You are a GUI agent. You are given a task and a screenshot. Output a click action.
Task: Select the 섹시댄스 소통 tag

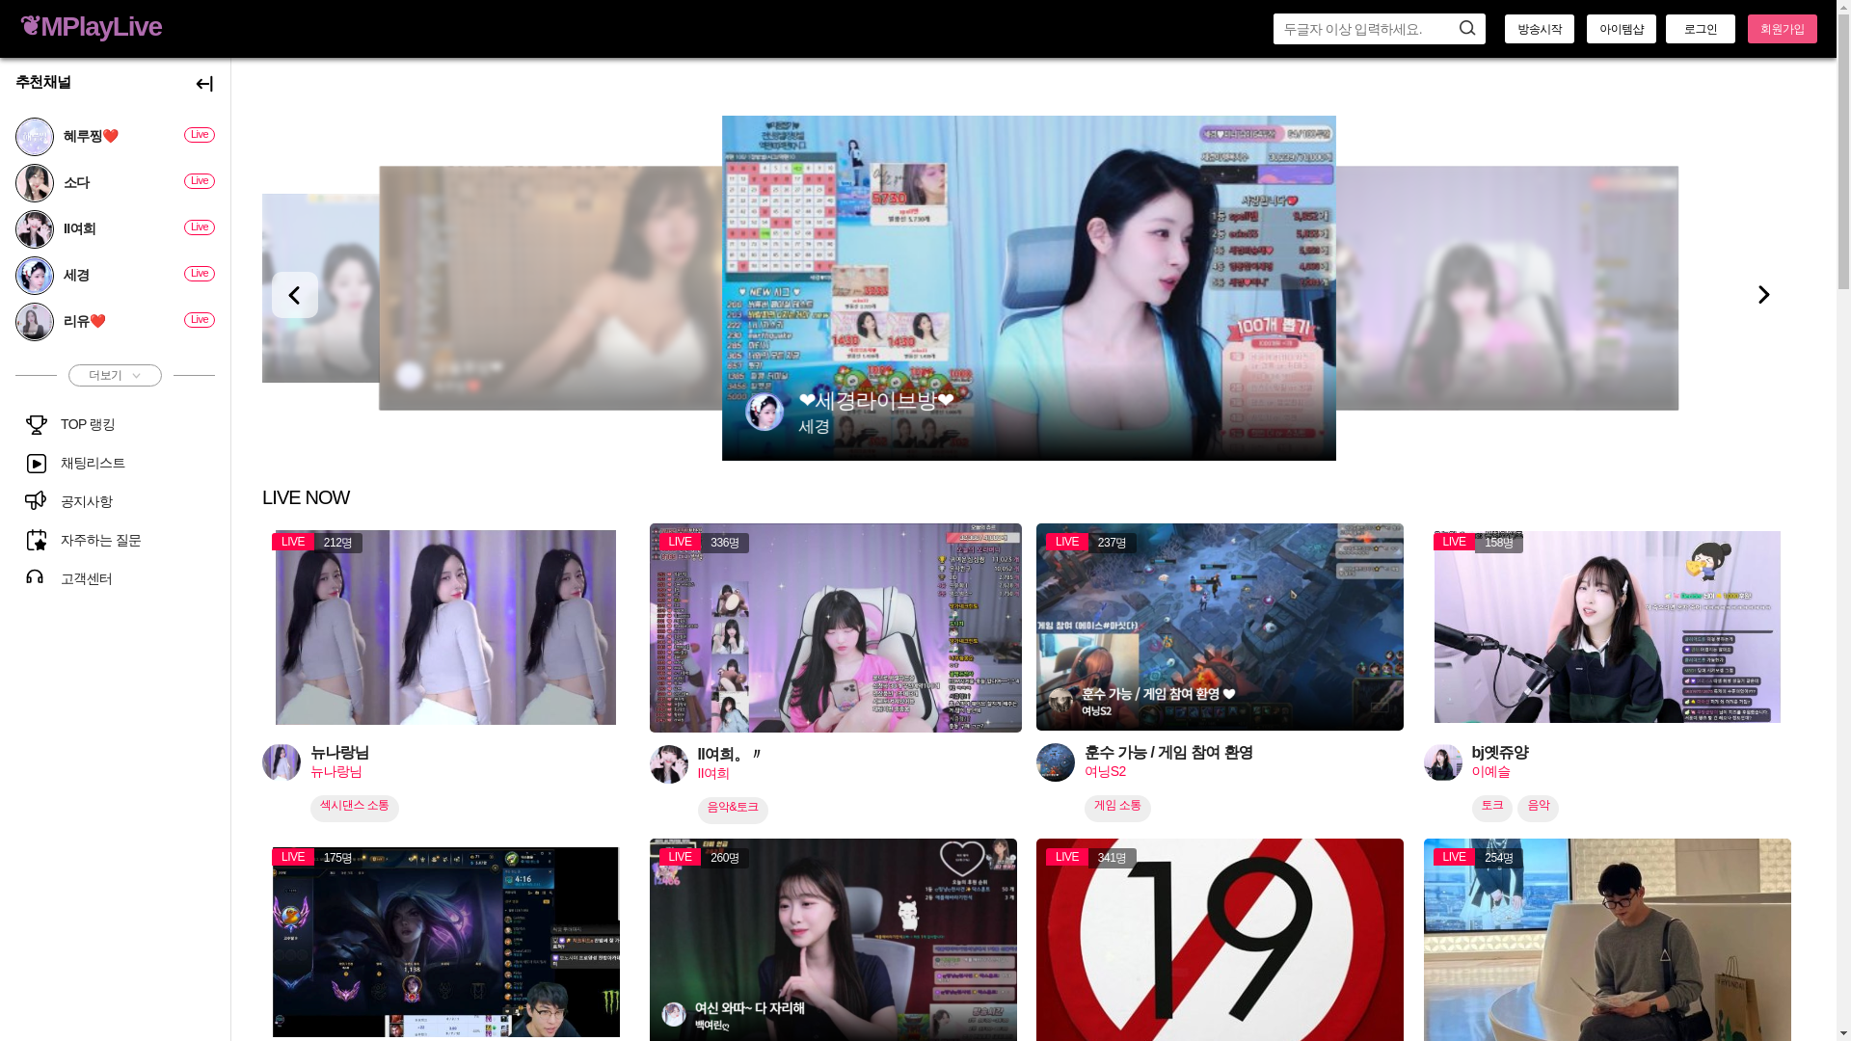pos(354,807)
